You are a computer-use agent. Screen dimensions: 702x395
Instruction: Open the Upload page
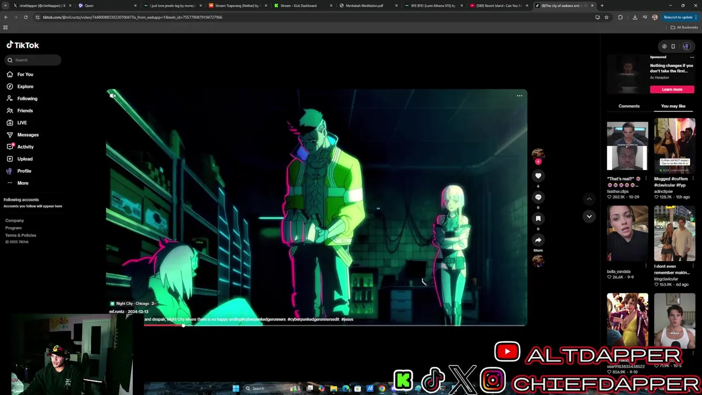25,159
